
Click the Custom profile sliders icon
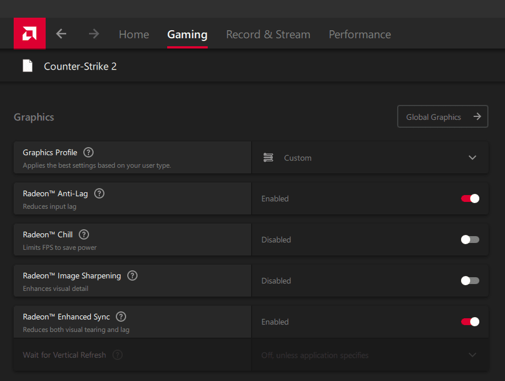[x=268, y=157]
